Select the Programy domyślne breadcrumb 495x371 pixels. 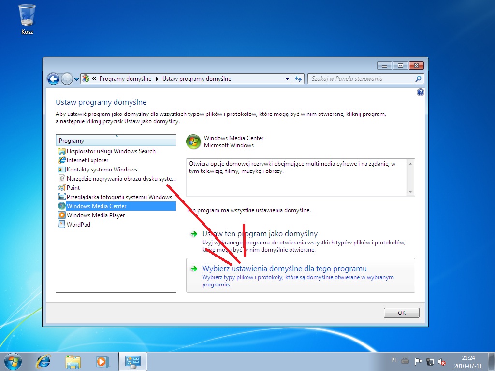pos(125,79)
